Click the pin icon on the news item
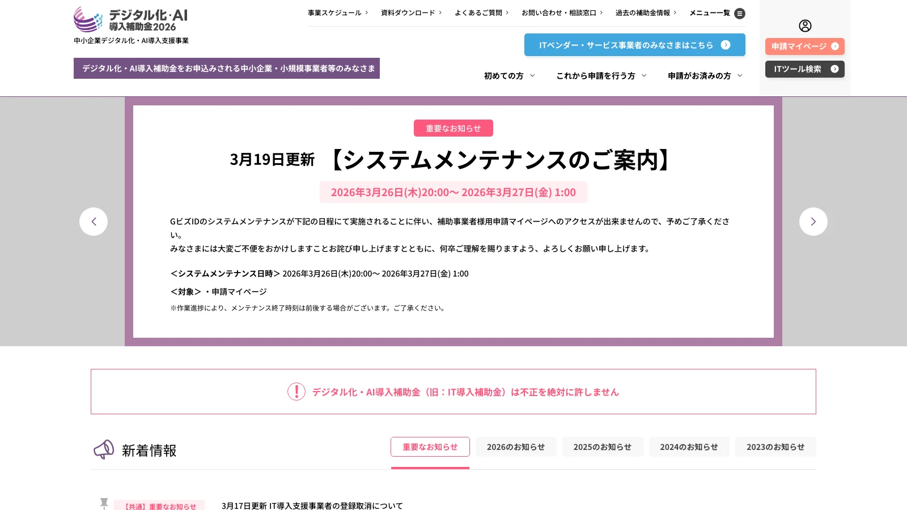The height and width of the screenshot is (510, 907). (104, 503)
